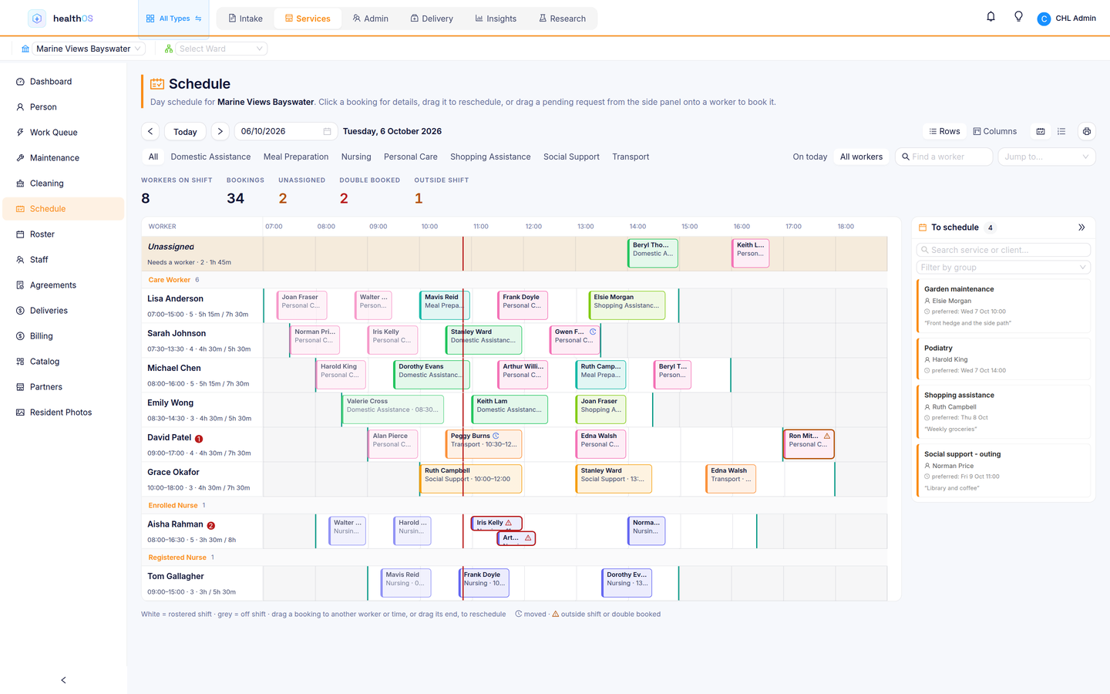Toggle the On today worker filter
Screen dimensions: 1110x694
809,157
